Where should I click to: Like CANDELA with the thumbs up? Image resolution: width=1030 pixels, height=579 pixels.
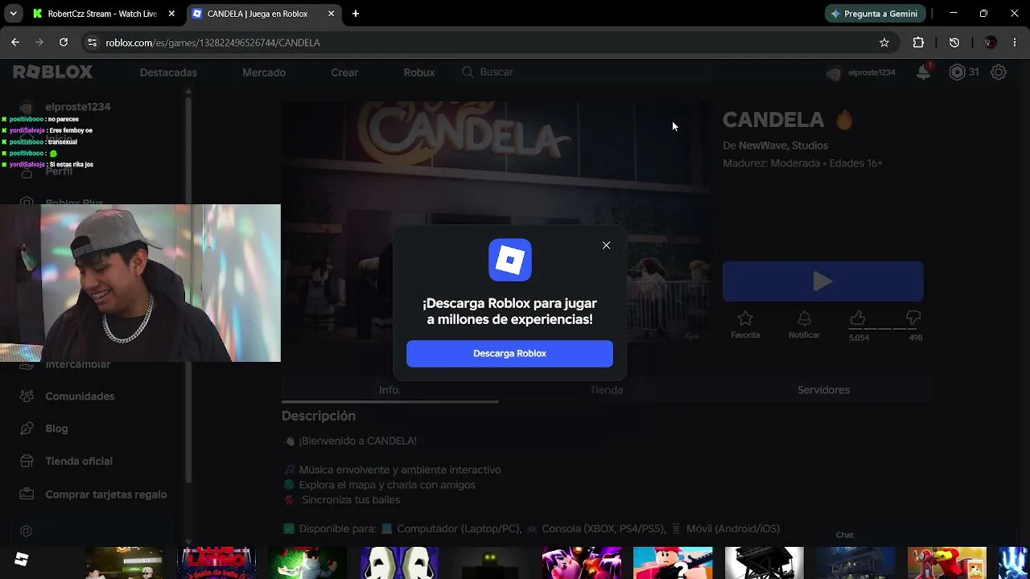click(x=858, y=318)
